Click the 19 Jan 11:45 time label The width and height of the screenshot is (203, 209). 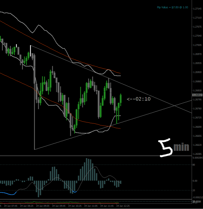[x=107, y=206]
